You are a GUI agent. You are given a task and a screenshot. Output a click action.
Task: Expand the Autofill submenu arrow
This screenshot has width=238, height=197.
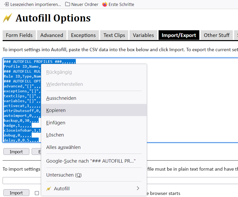click(x=138, y=188)
